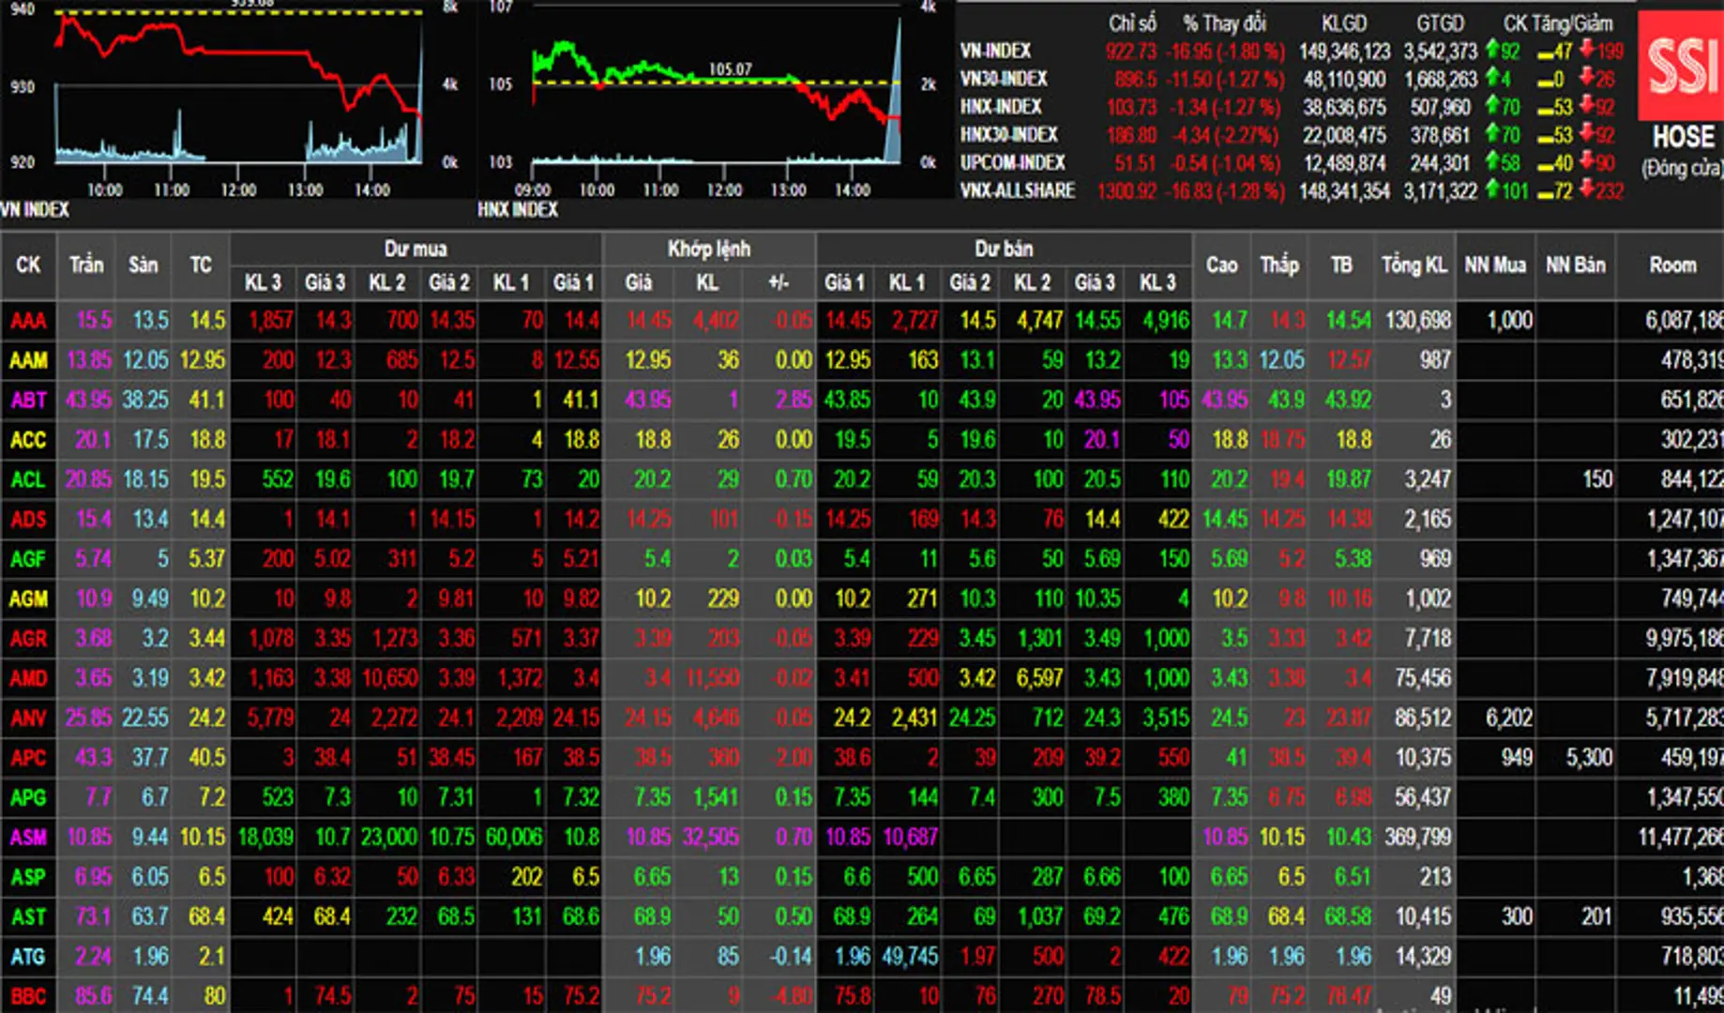Open stock ticker AGM
Screen dimensions: 1724x1013
28,599
